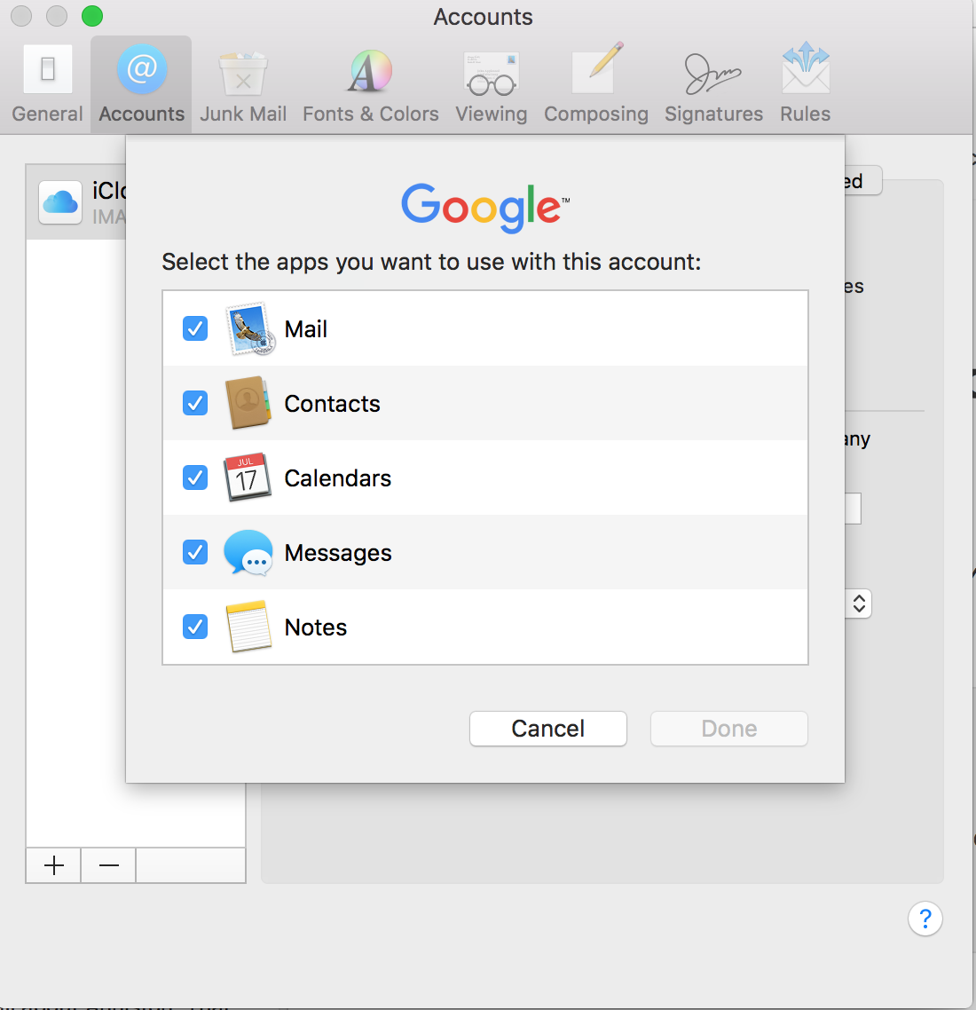Select the iCloud account in sidebar
976x1010 pixels.
coord(76,202)
